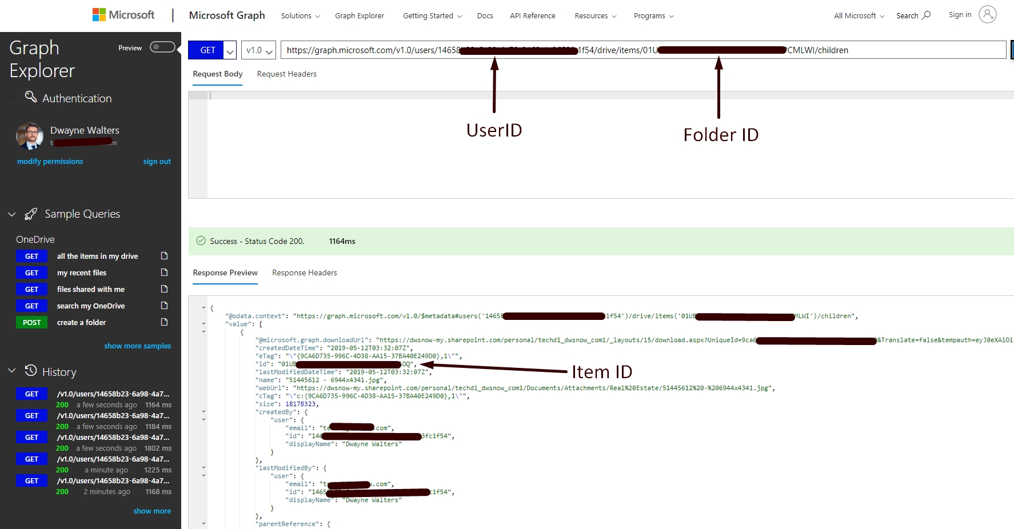This screenshot has width=1014, height=529.
Task: Toggle the Preview switch
Action: coord(162,47)
